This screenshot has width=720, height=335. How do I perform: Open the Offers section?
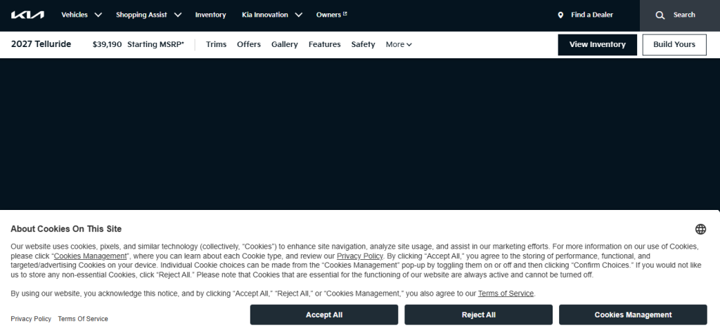(249, 44)
